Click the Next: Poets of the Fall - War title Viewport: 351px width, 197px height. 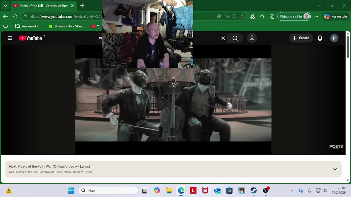tap(50, 166)
